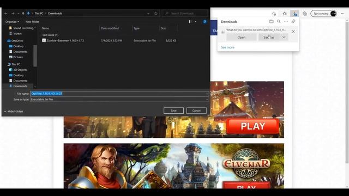Click the Not syncing profile button
349x196 pixels.
click(x=323, y=14)
